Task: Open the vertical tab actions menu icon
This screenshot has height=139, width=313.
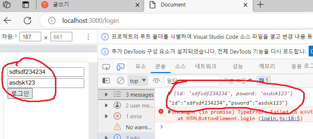Action: pos(26,5)
